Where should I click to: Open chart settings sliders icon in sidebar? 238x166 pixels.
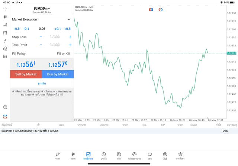[x=5, y=33]
